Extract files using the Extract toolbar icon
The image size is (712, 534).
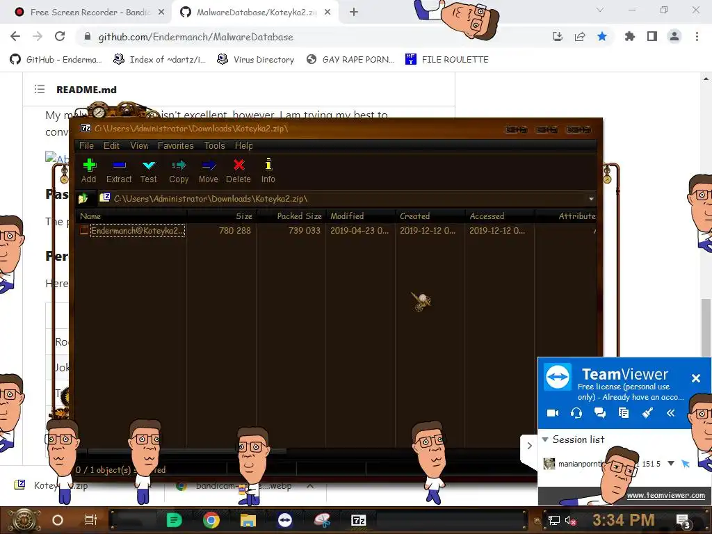click(x=119, y=171)
